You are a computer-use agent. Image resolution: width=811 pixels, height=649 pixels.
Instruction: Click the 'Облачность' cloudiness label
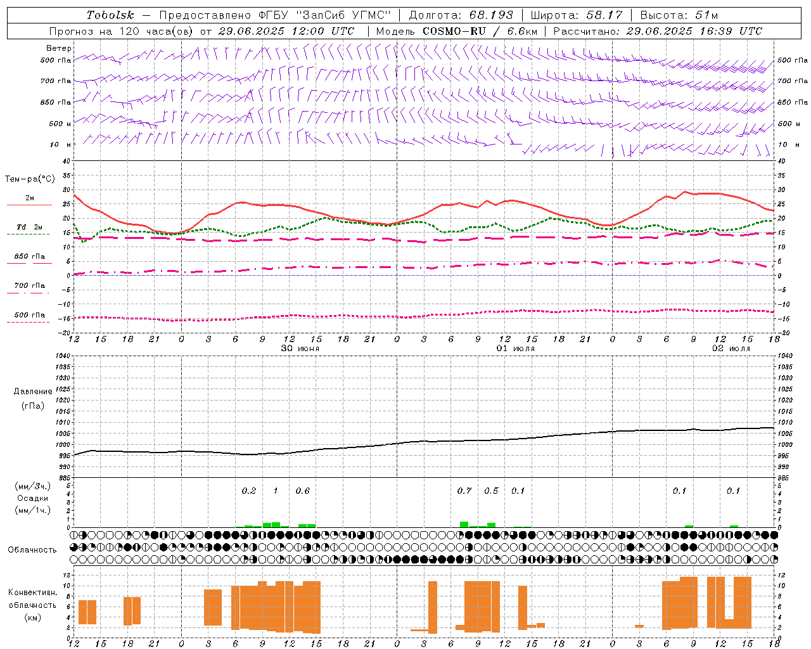coord(32,549)
